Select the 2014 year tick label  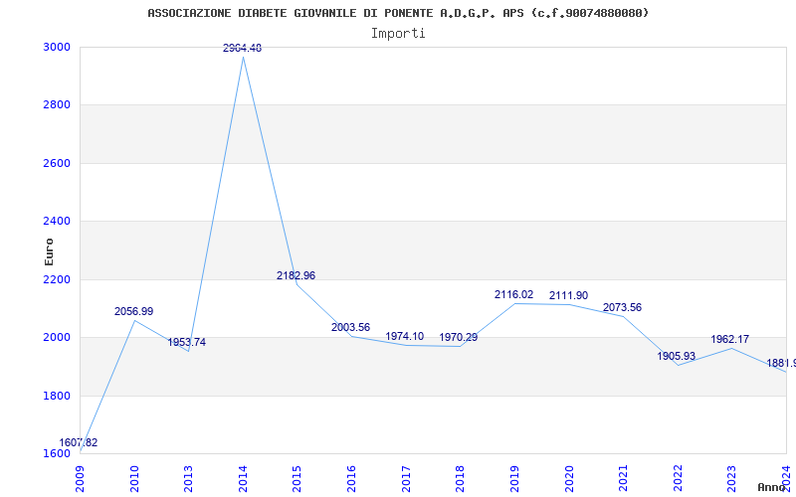[243, 475]
